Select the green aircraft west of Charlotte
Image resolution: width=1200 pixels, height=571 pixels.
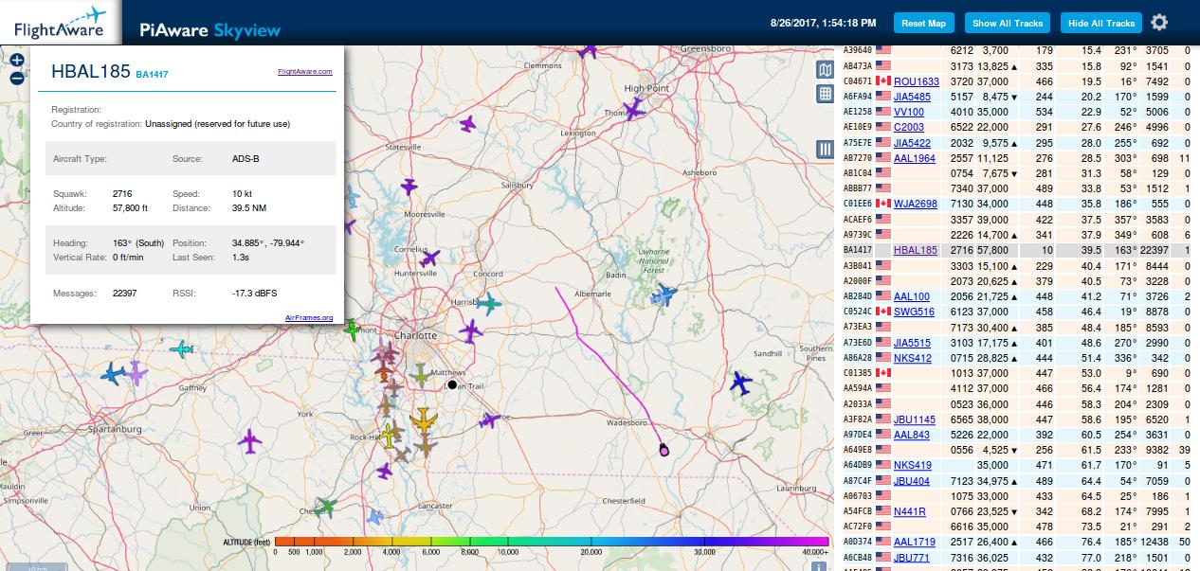[352, 330]
